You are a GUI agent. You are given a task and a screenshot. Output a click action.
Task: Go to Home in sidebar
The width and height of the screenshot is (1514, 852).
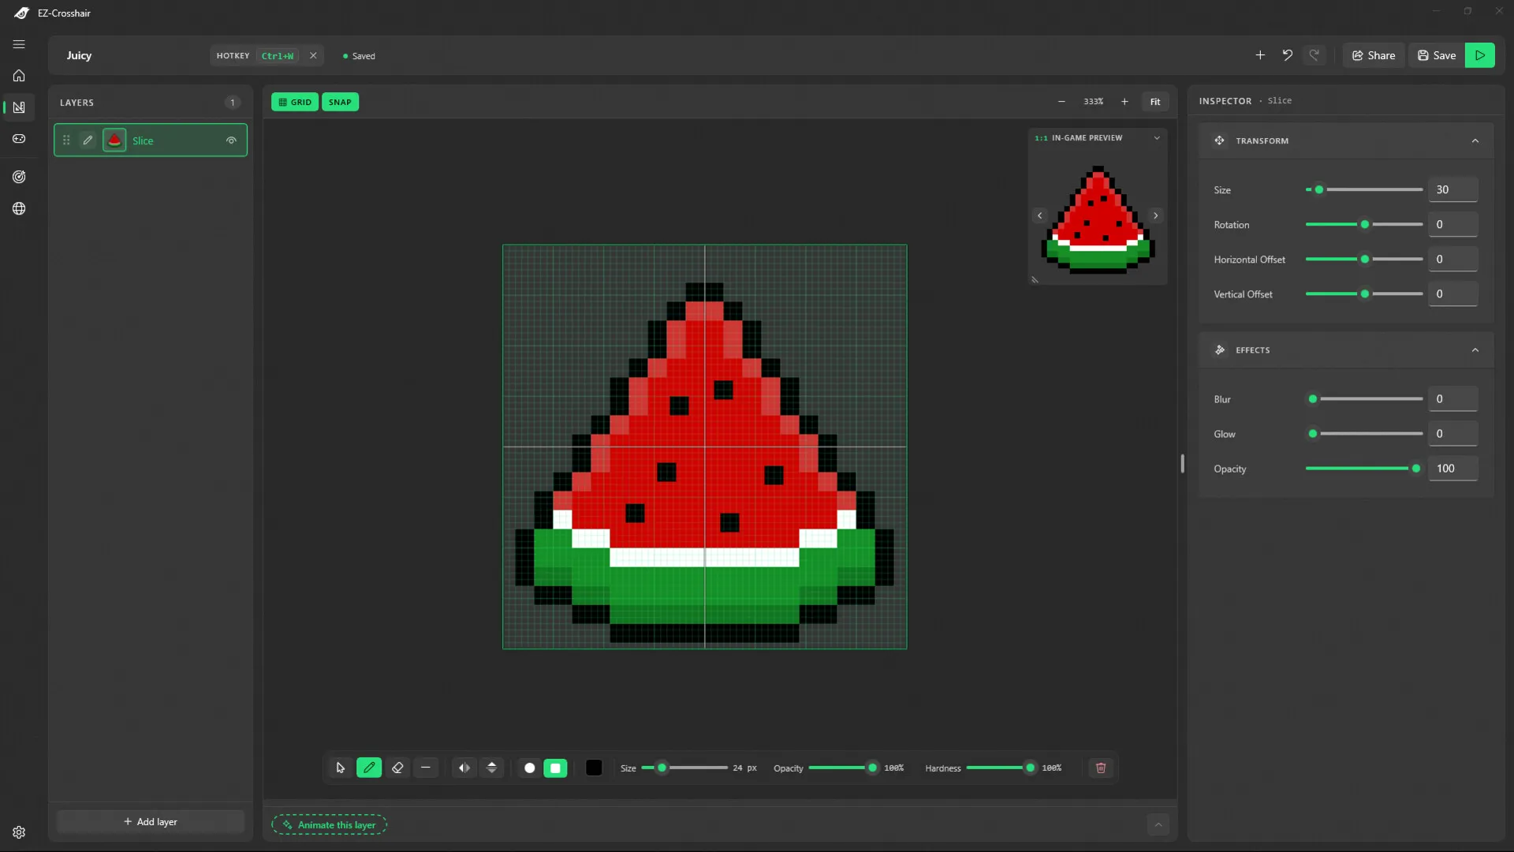tap(19, 76)
